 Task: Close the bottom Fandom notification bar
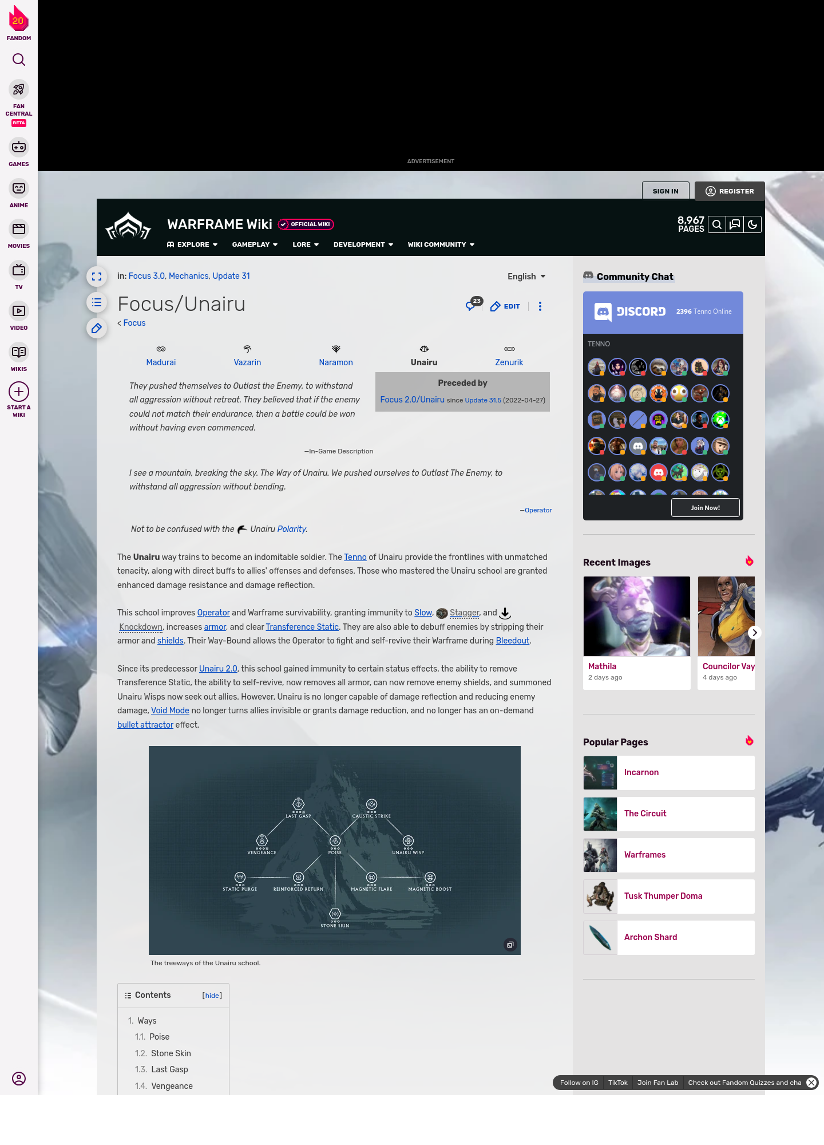pos(811,1083)
